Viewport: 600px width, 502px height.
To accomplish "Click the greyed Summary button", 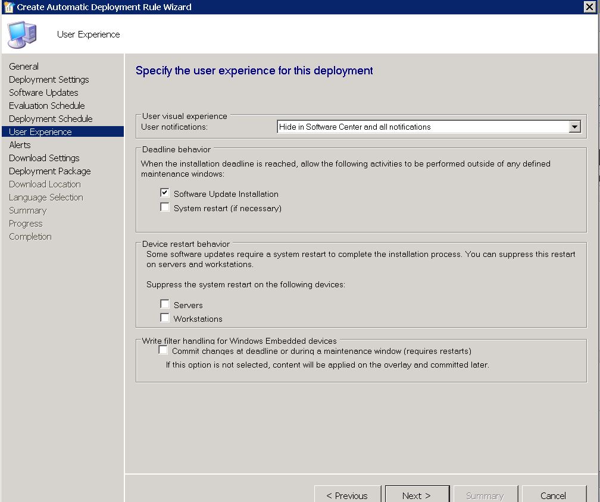I will (485, 495).
